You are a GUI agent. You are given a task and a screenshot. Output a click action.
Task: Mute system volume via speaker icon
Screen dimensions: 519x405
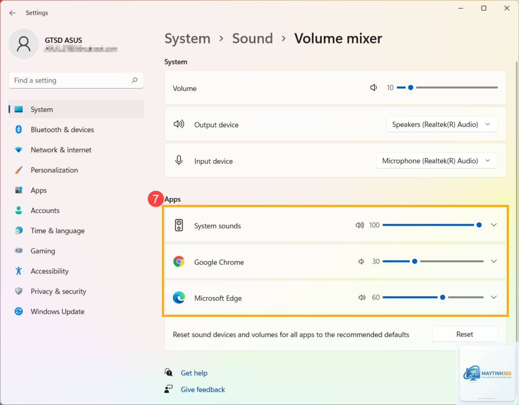coord(374,88)
